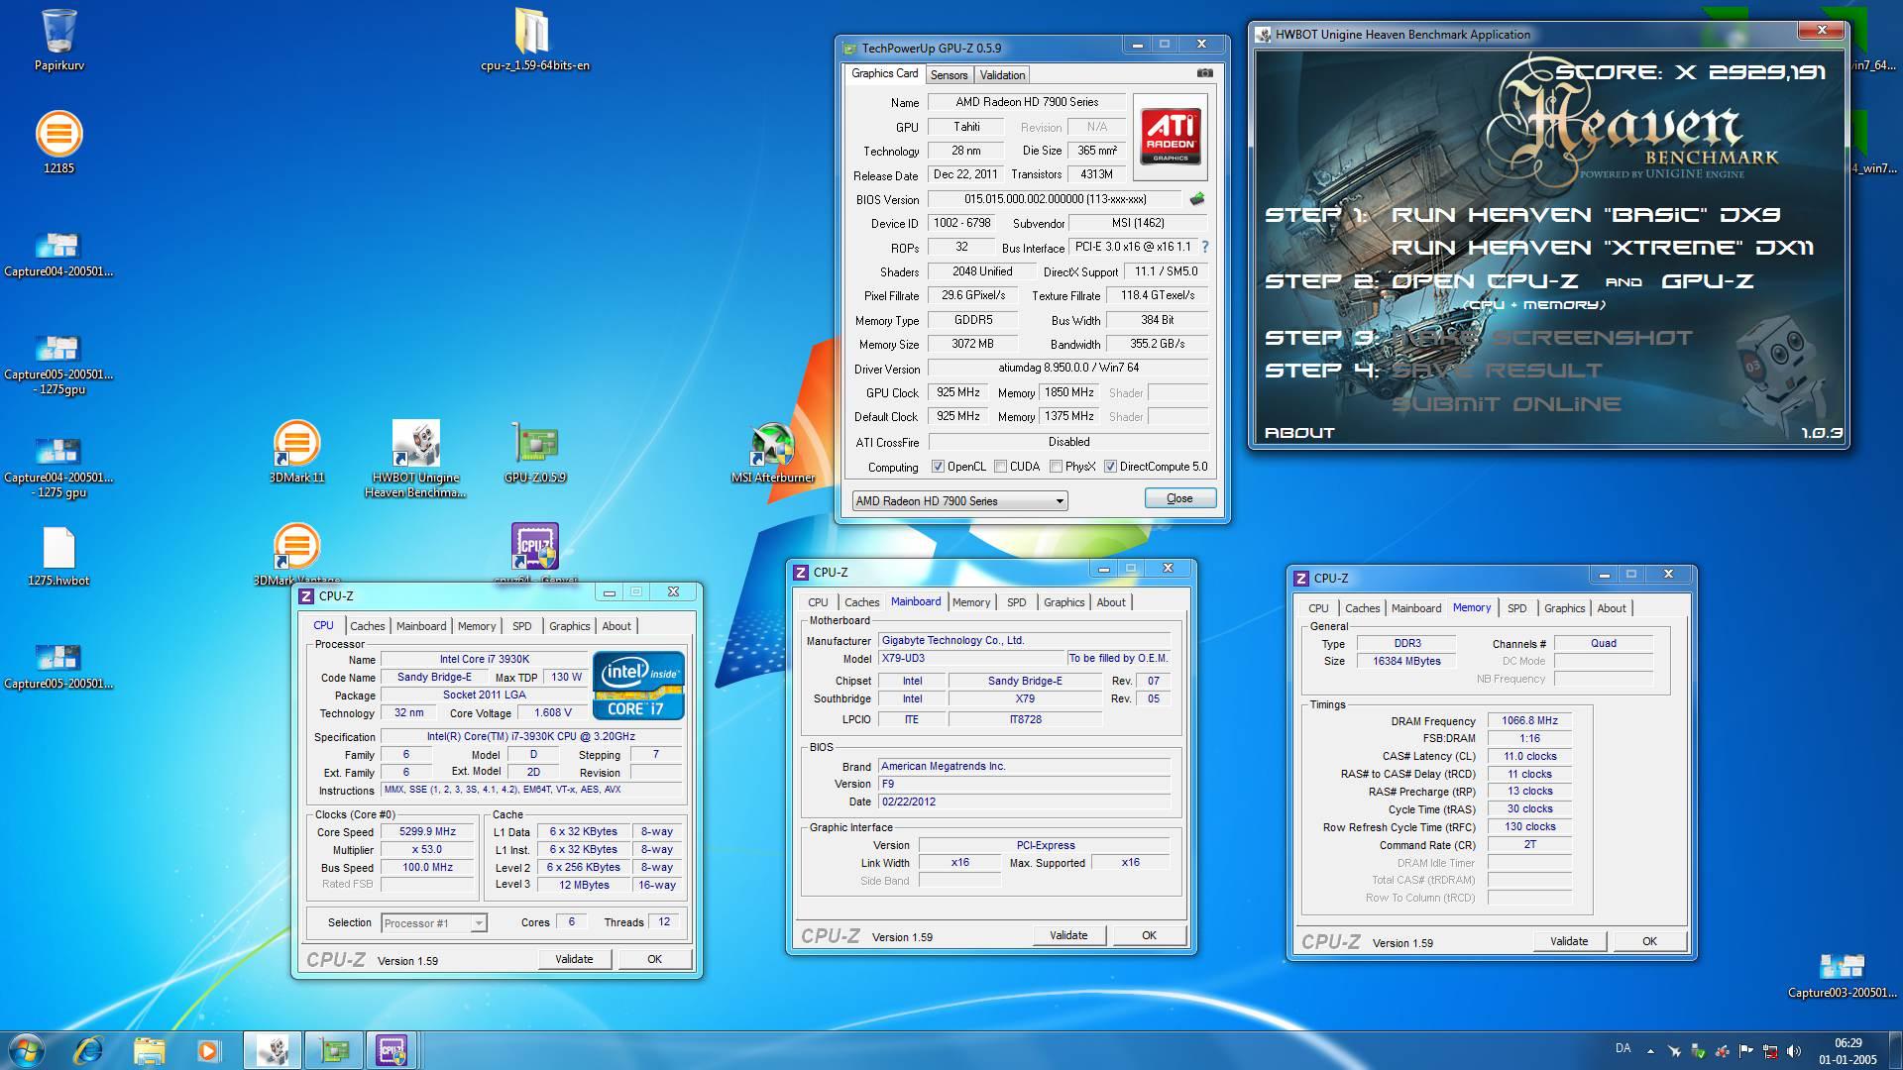Click Validate in CPU-Z DRAM timings window
Viewport: 1903px width, 1070px height.
click(1569, 941)
